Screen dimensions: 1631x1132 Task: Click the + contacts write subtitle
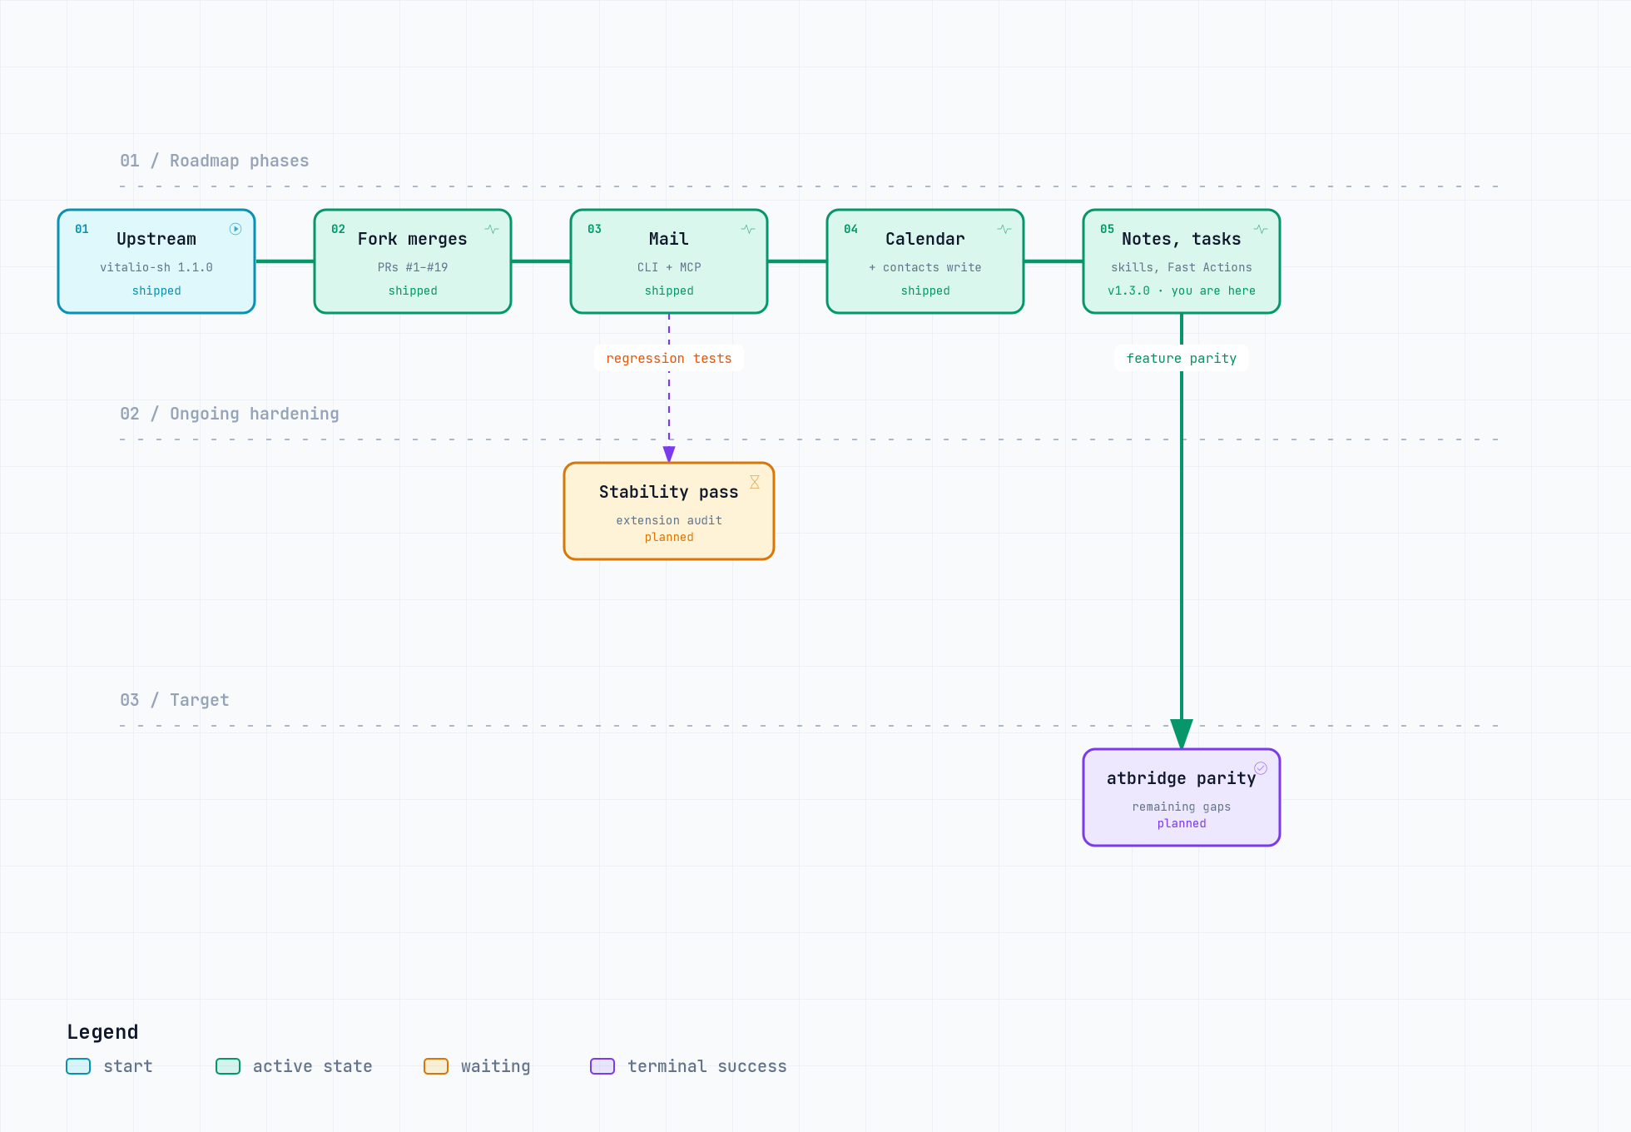tap(925, 267)
